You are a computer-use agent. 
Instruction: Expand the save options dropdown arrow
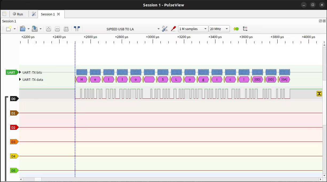tap(41, 29)
